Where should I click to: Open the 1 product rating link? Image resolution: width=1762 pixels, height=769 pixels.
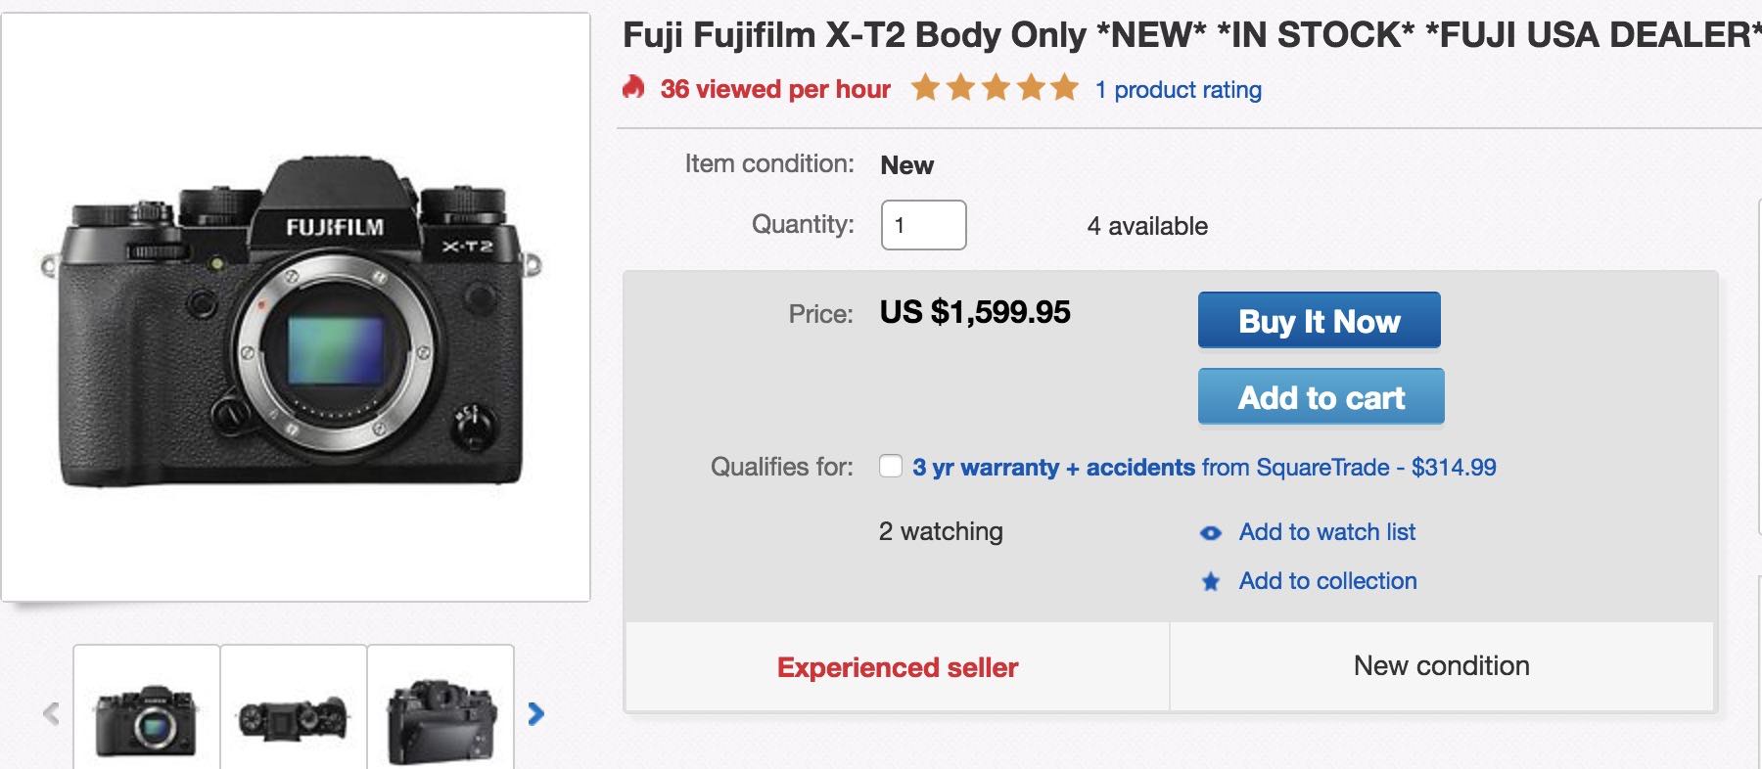pos(1179,90)
